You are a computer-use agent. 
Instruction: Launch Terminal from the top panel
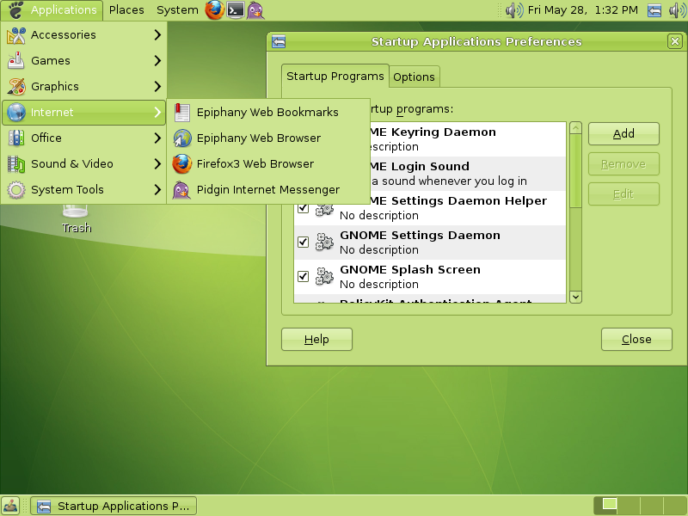[x=236, y=9]
